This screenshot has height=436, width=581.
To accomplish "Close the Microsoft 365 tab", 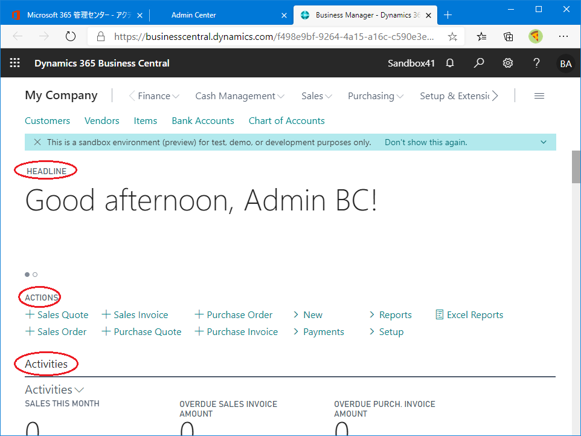I will (140, 15).
